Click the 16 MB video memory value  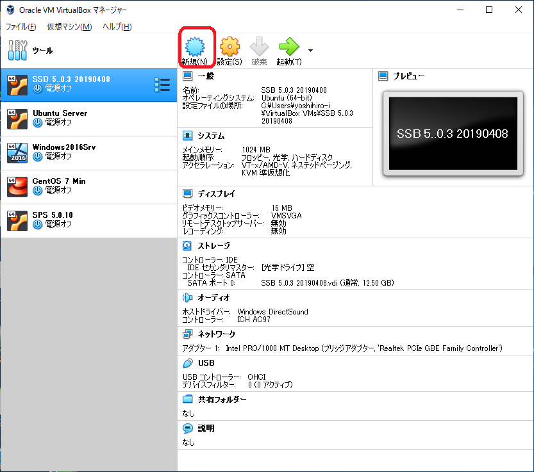pos(281,208)
